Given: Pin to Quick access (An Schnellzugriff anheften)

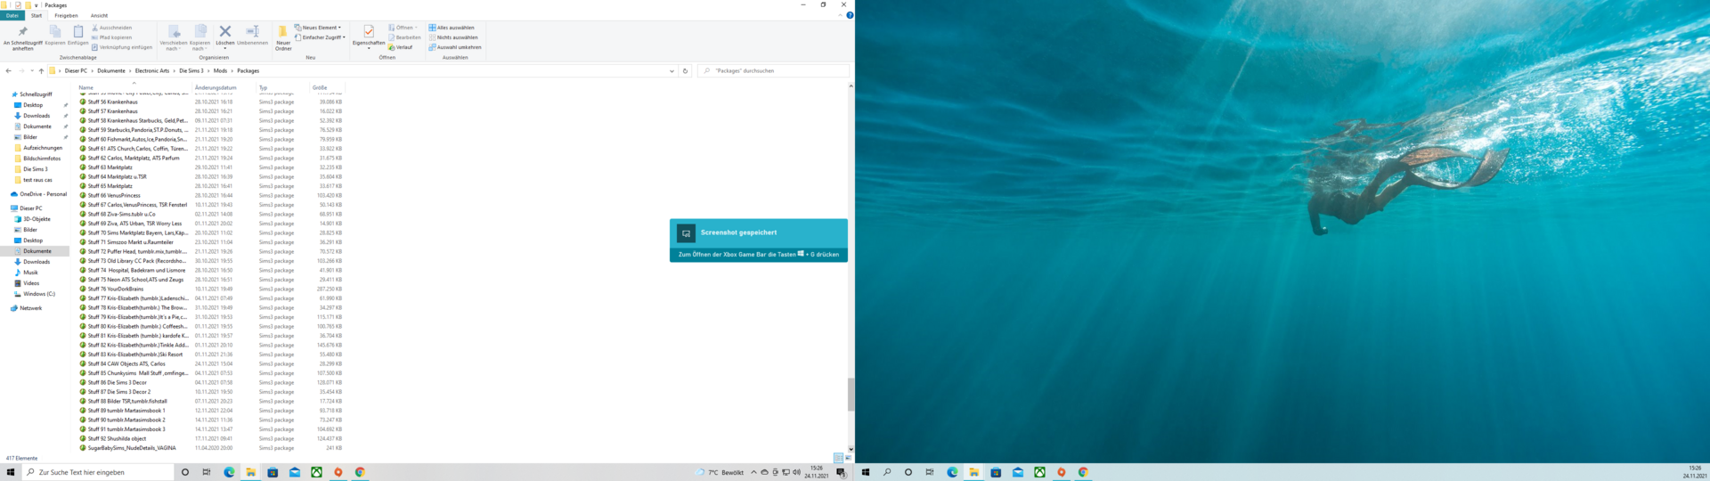Looking at the screenshot, I should [22, 37].
